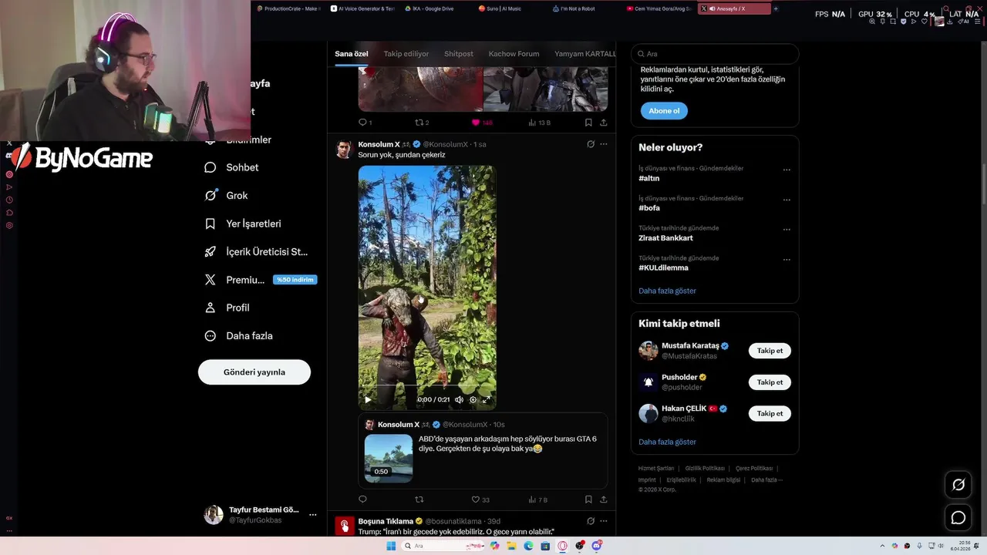Reply to the Konsolum X post
Screen dimensions: 987x555
[362, 499]
